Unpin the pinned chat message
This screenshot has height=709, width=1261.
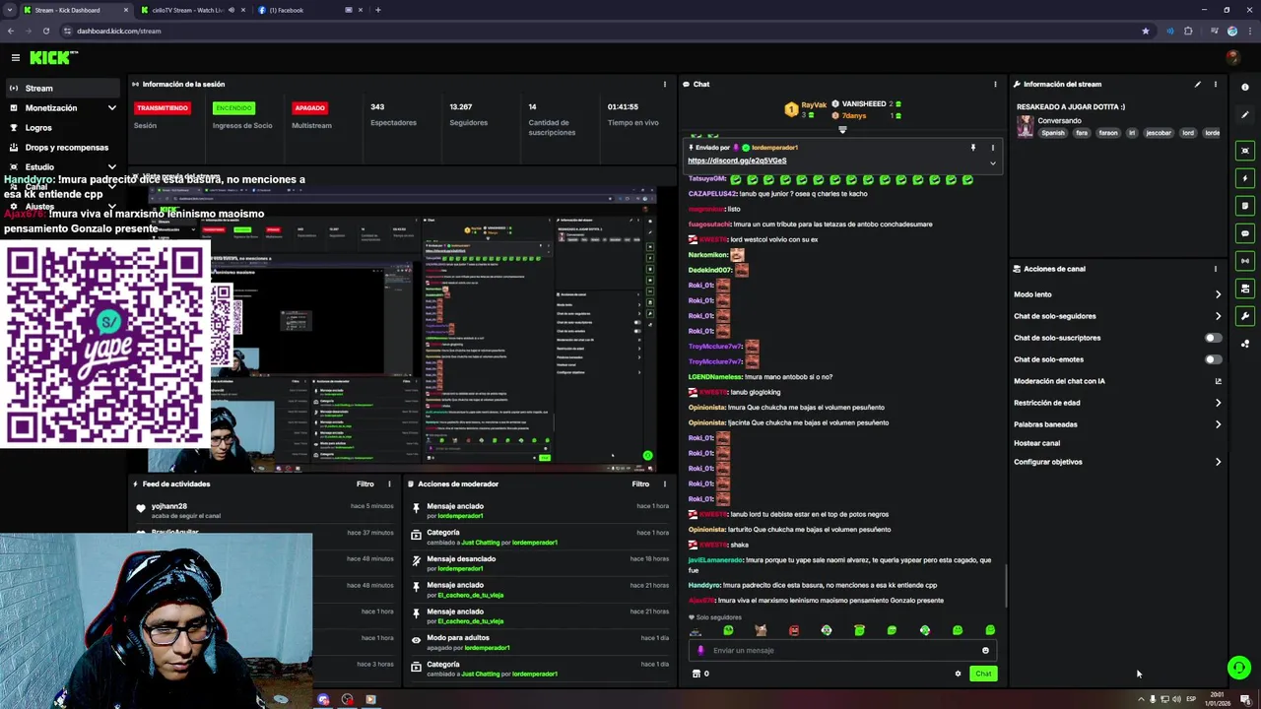click(973, 148)
